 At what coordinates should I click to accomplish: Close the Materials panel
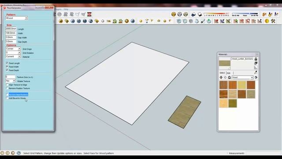(x=257, y=54)
